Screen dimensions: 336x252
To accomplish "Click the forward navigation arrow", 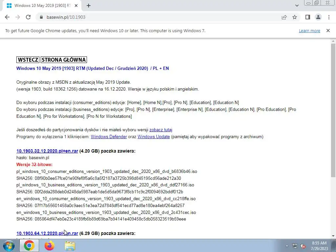I will [x=18, y=17].
